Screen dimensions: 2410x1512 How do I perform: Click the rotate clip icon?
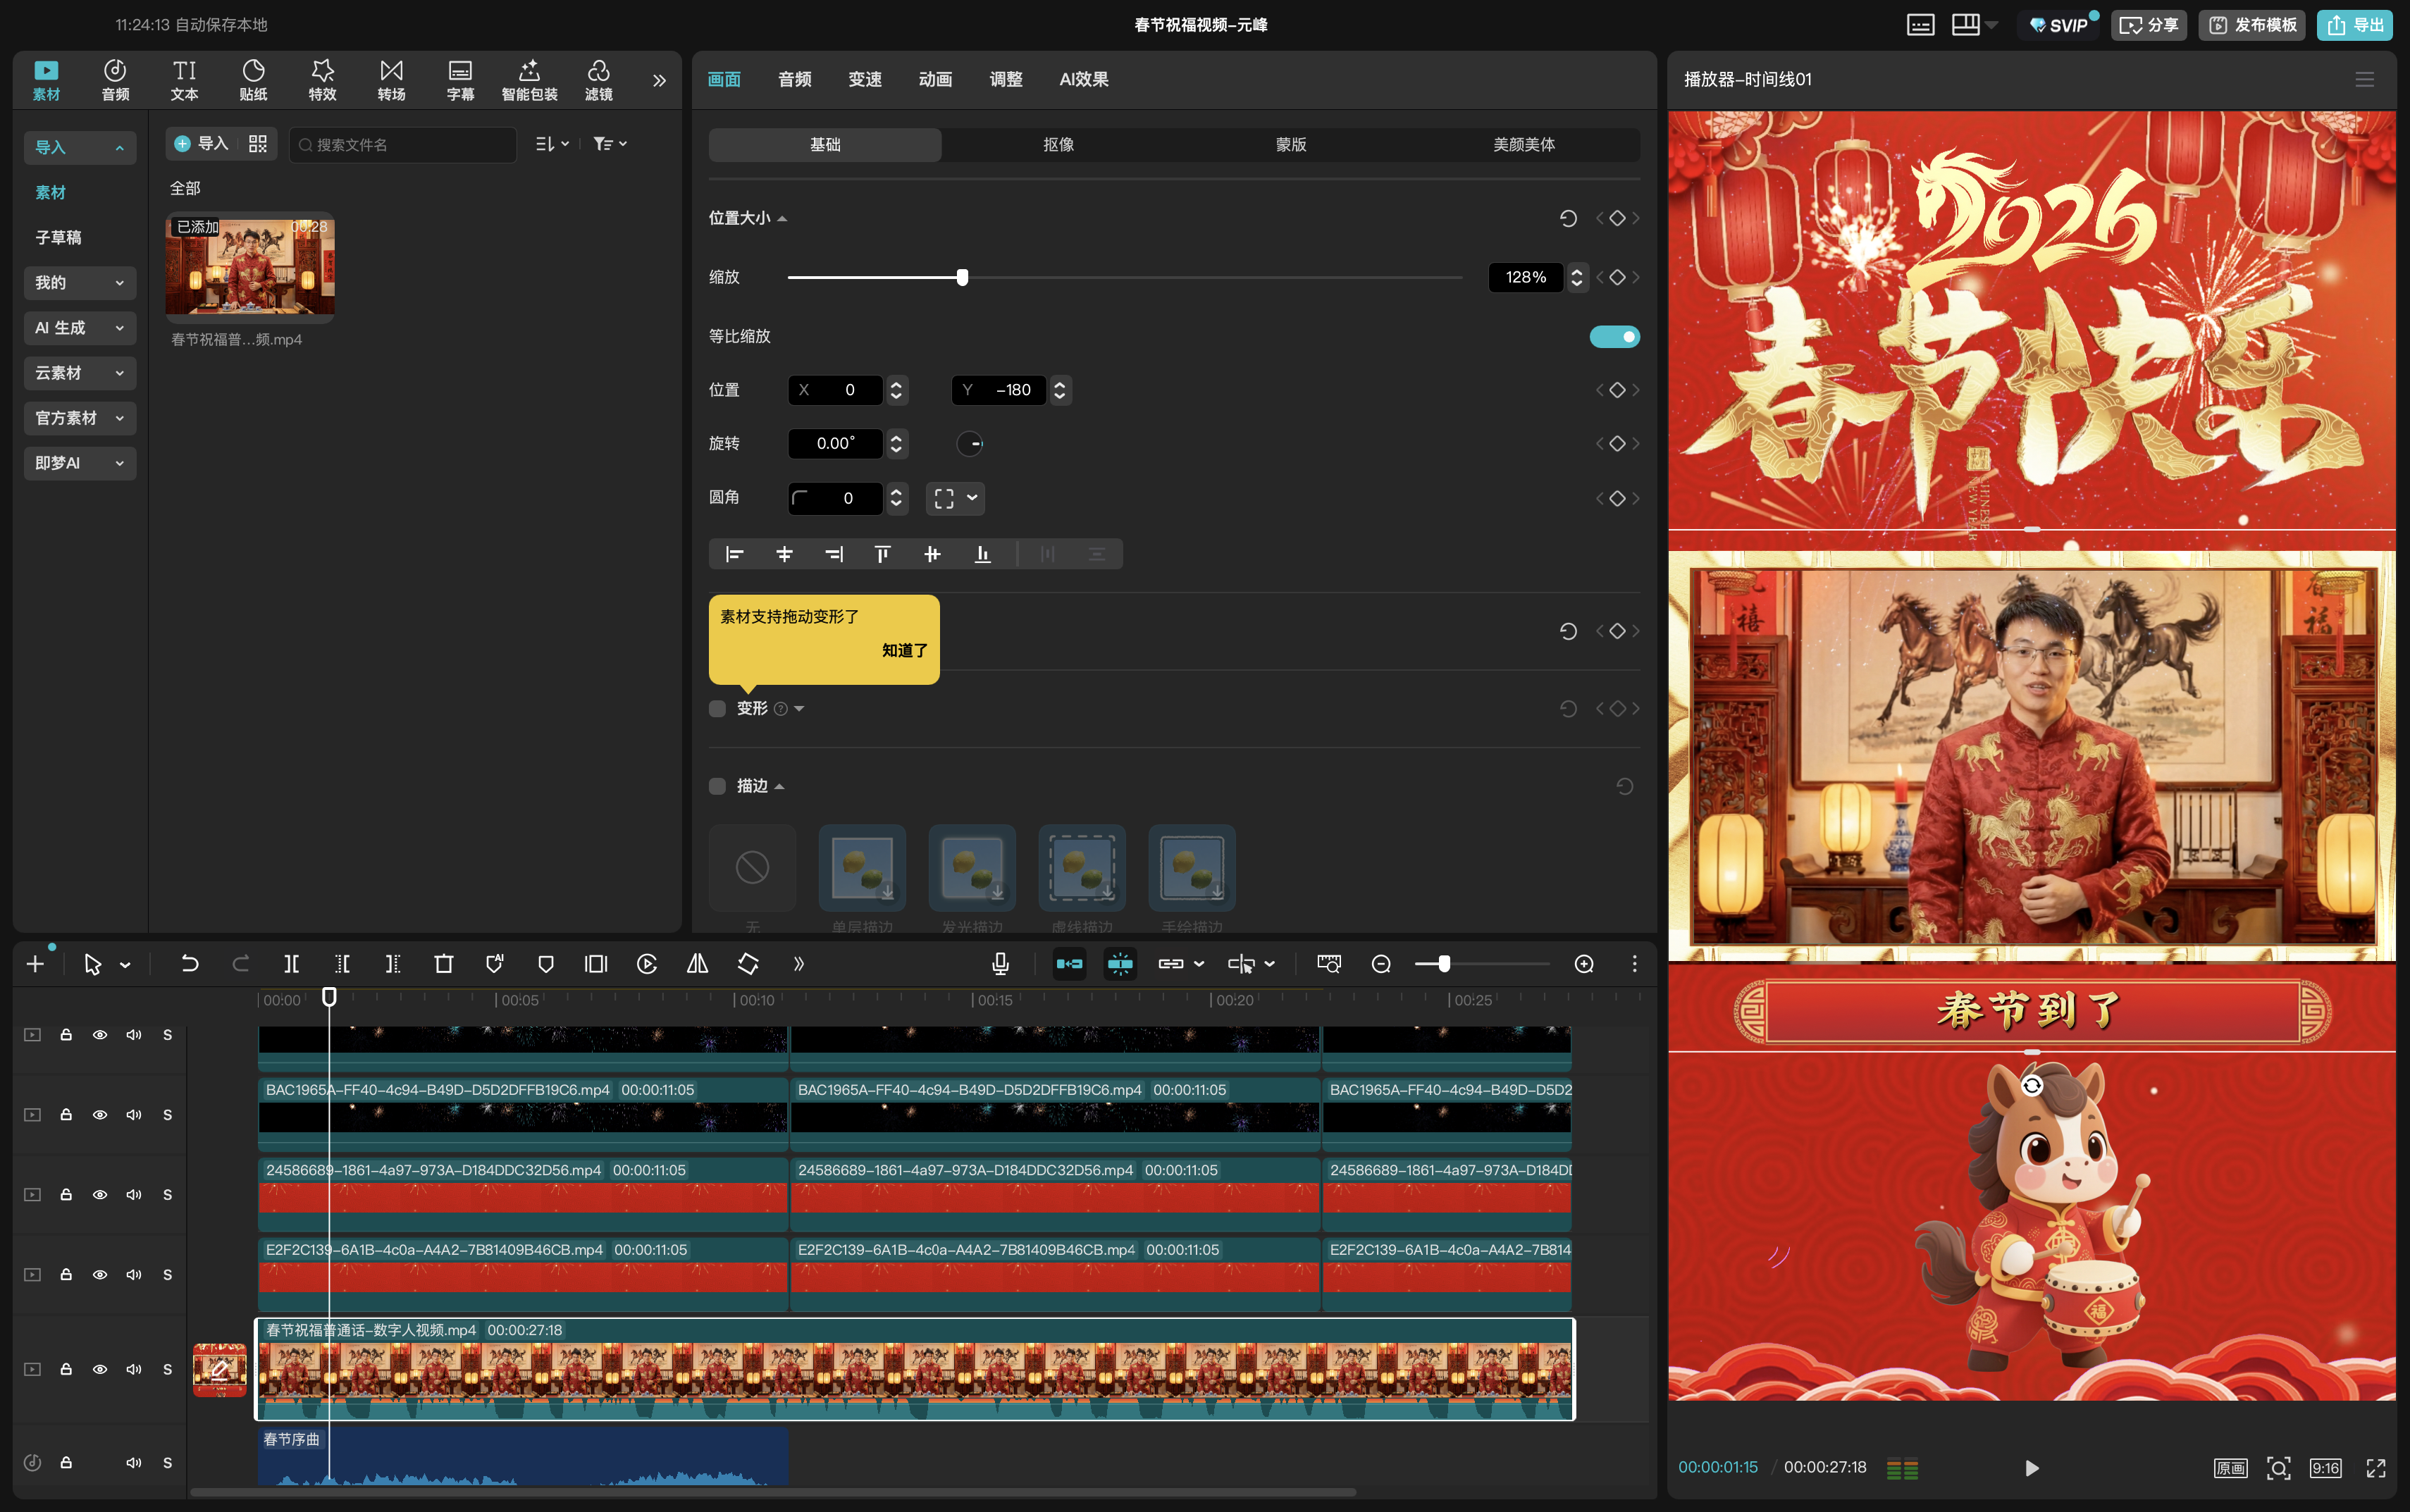[x=748, y=964]
